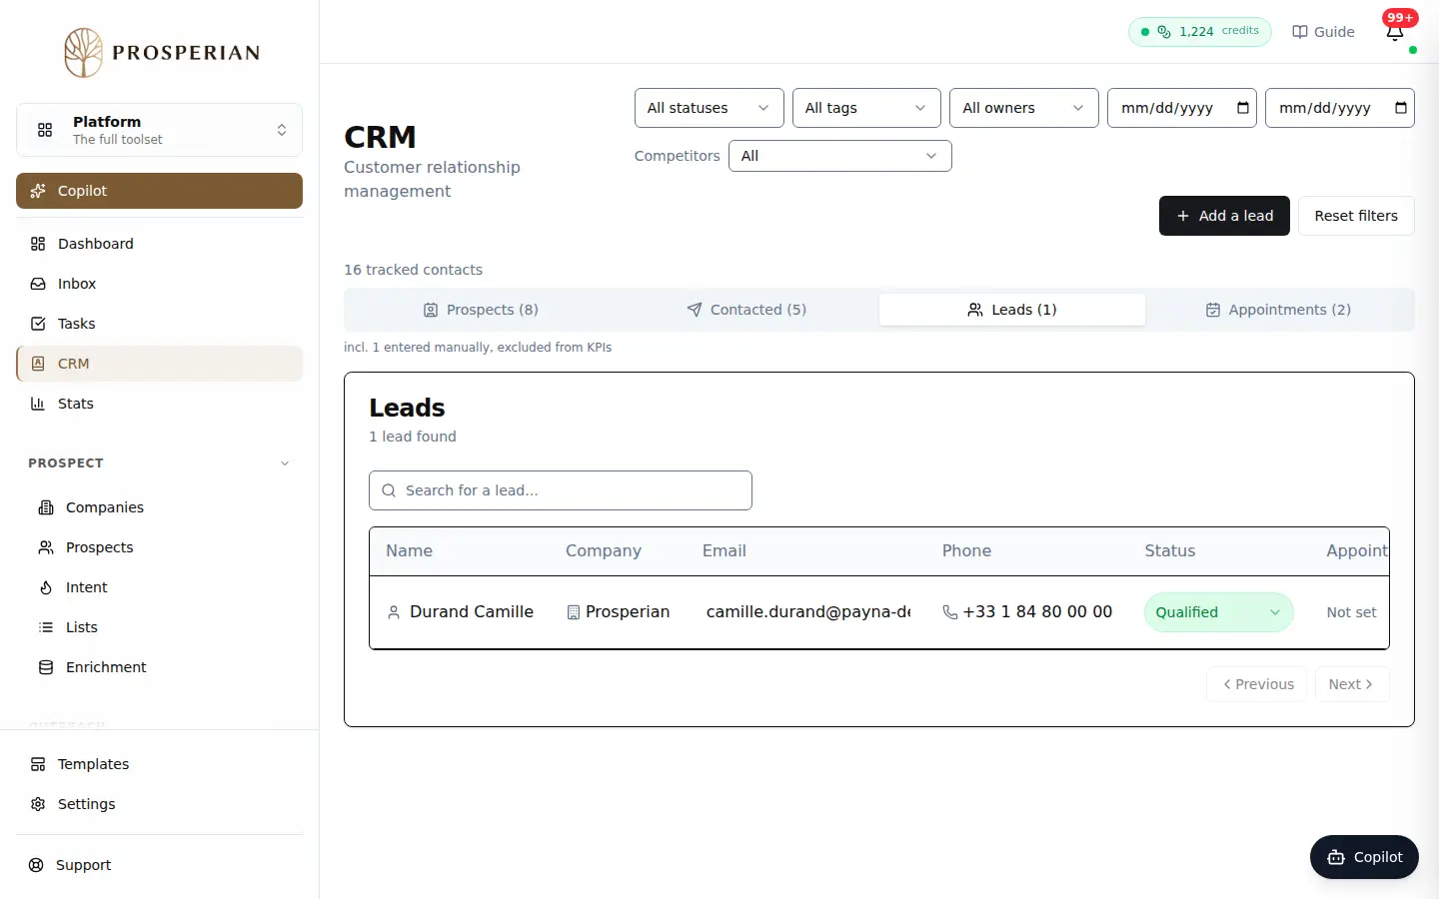Open the Stats page
Image resolution: width=1439 pixels, height=899 pixels.
[x=159, y=404]
